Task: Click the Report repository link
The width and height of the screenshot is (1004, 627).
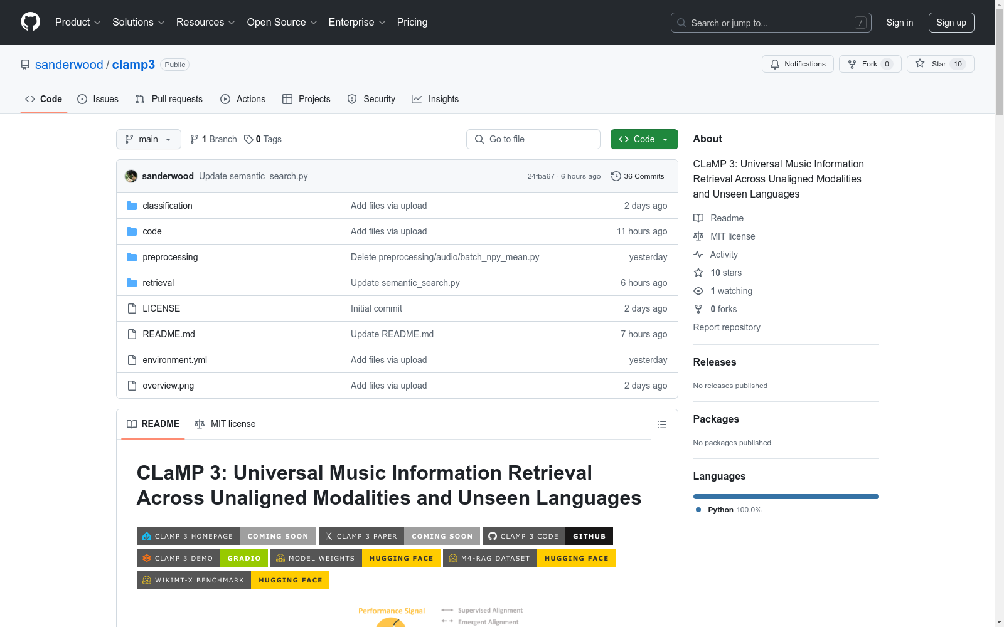Action: click(x=727, y=327)
